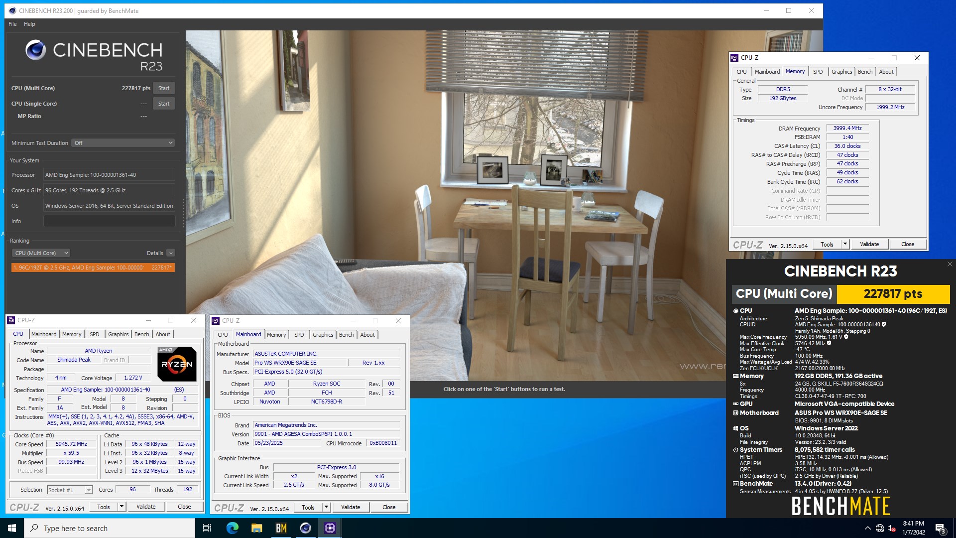Open the Socket #1 selection dropdown
956x538 pixels.
[70, 490]
